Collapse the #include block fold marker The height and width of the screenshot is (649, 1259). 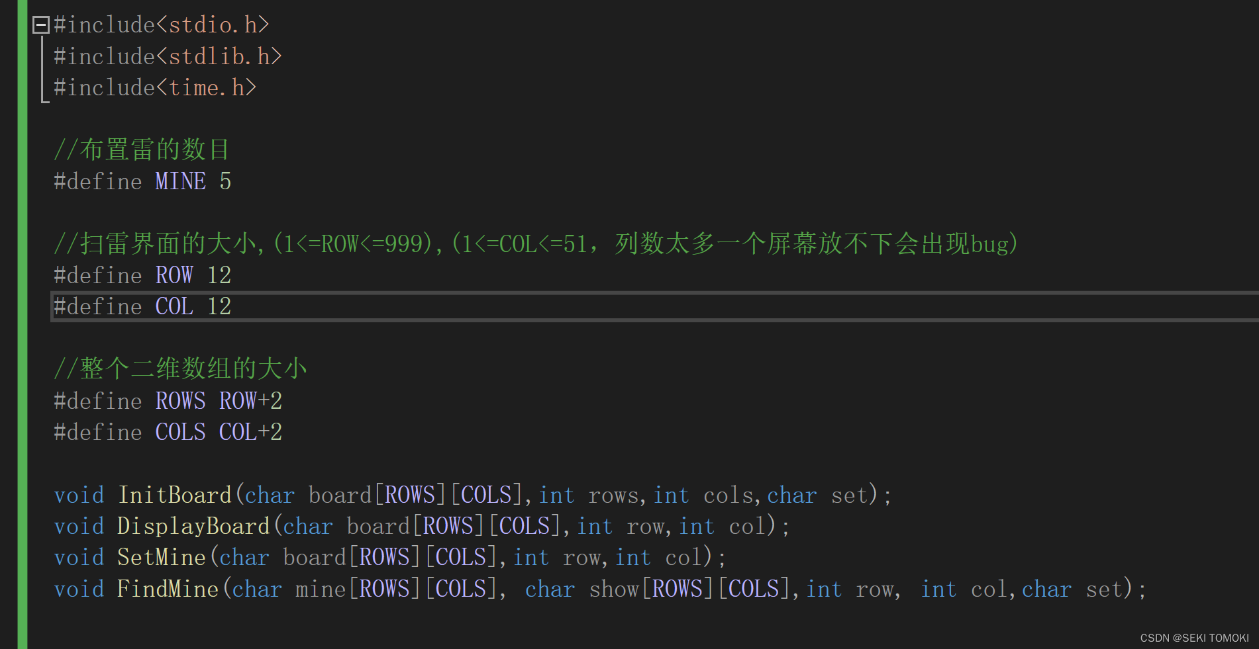pyautogui.click(x=41, y=25)
